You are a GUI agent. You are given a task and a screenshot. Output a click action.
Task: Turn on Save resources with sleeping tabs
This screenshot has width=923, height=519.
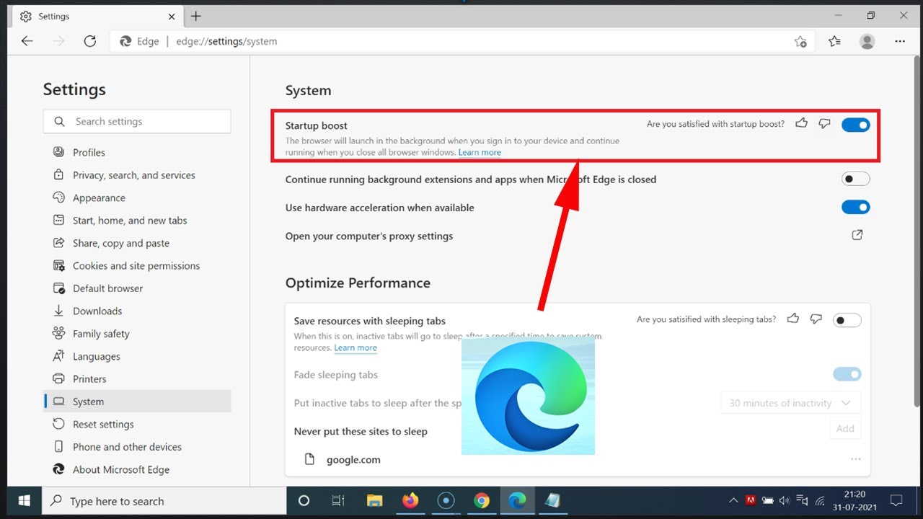click(x=847, y=320)
